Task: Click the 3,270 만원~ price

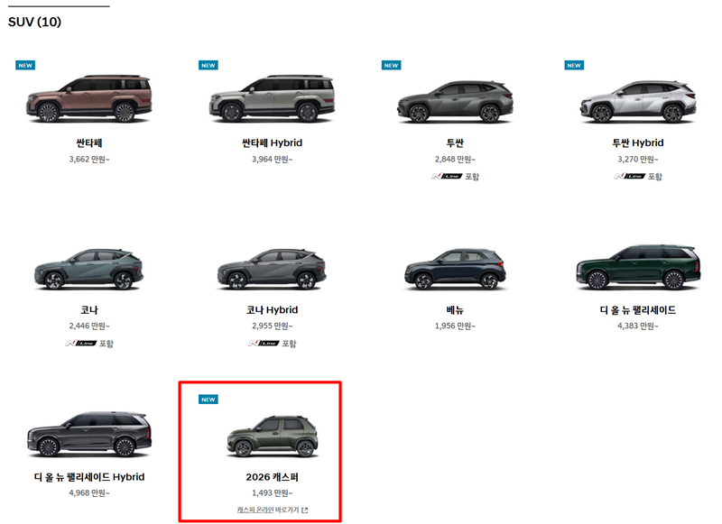Action: [638, 159]
